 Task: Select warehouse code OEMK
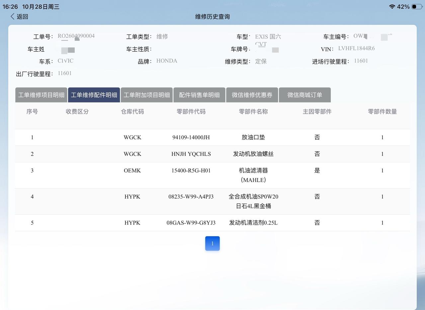(132, 170)
